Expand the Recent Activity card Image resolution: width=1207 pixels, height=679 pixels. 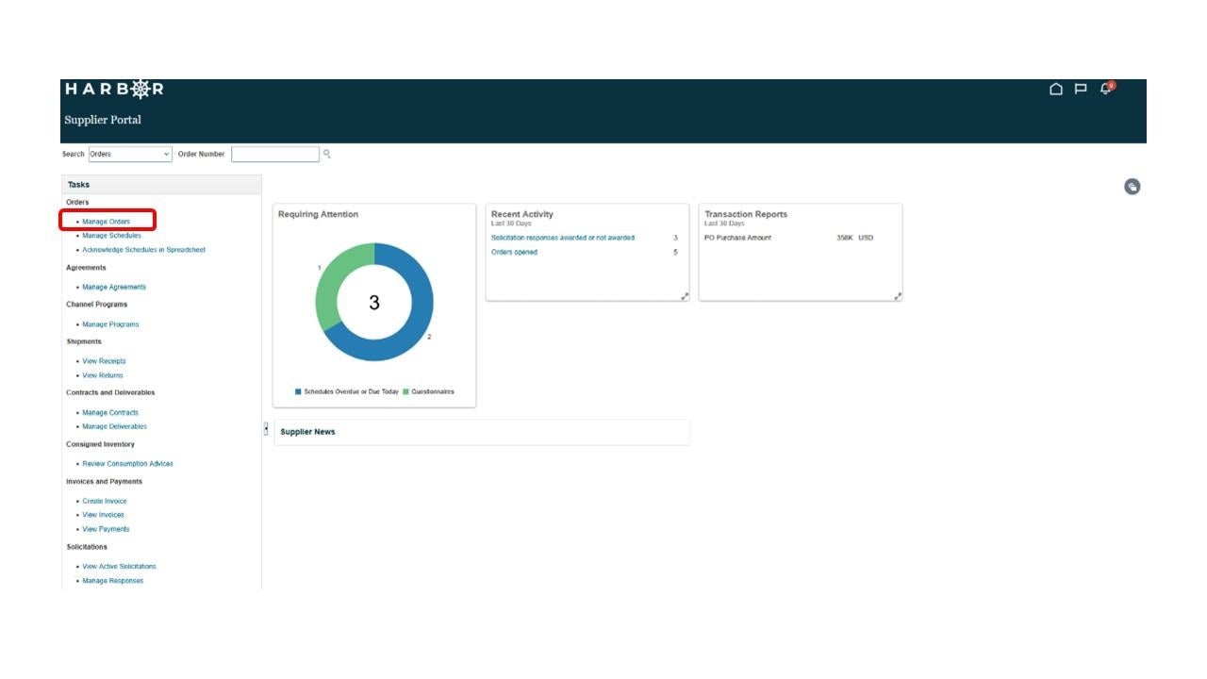point(686,296)
